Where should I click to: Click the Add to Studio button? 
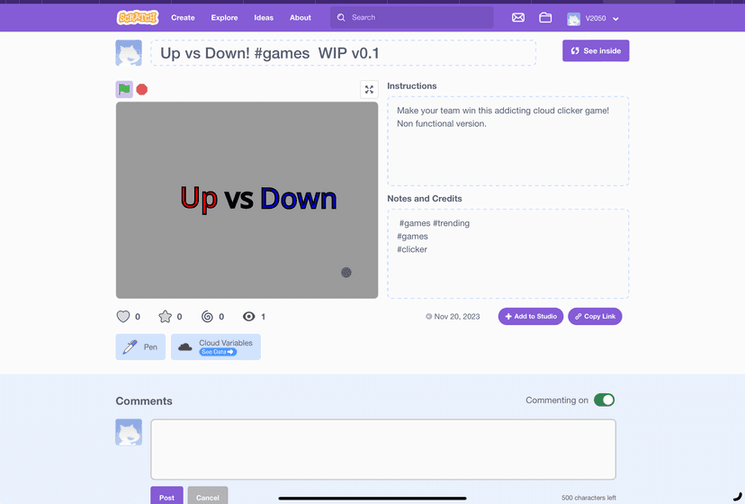click(x=531, y=317)
